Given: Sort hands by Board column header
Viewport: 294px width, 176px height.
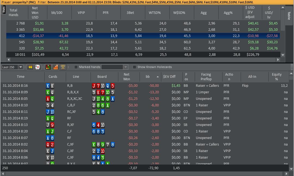Looking at the screenshot, I should pos(102,76).
